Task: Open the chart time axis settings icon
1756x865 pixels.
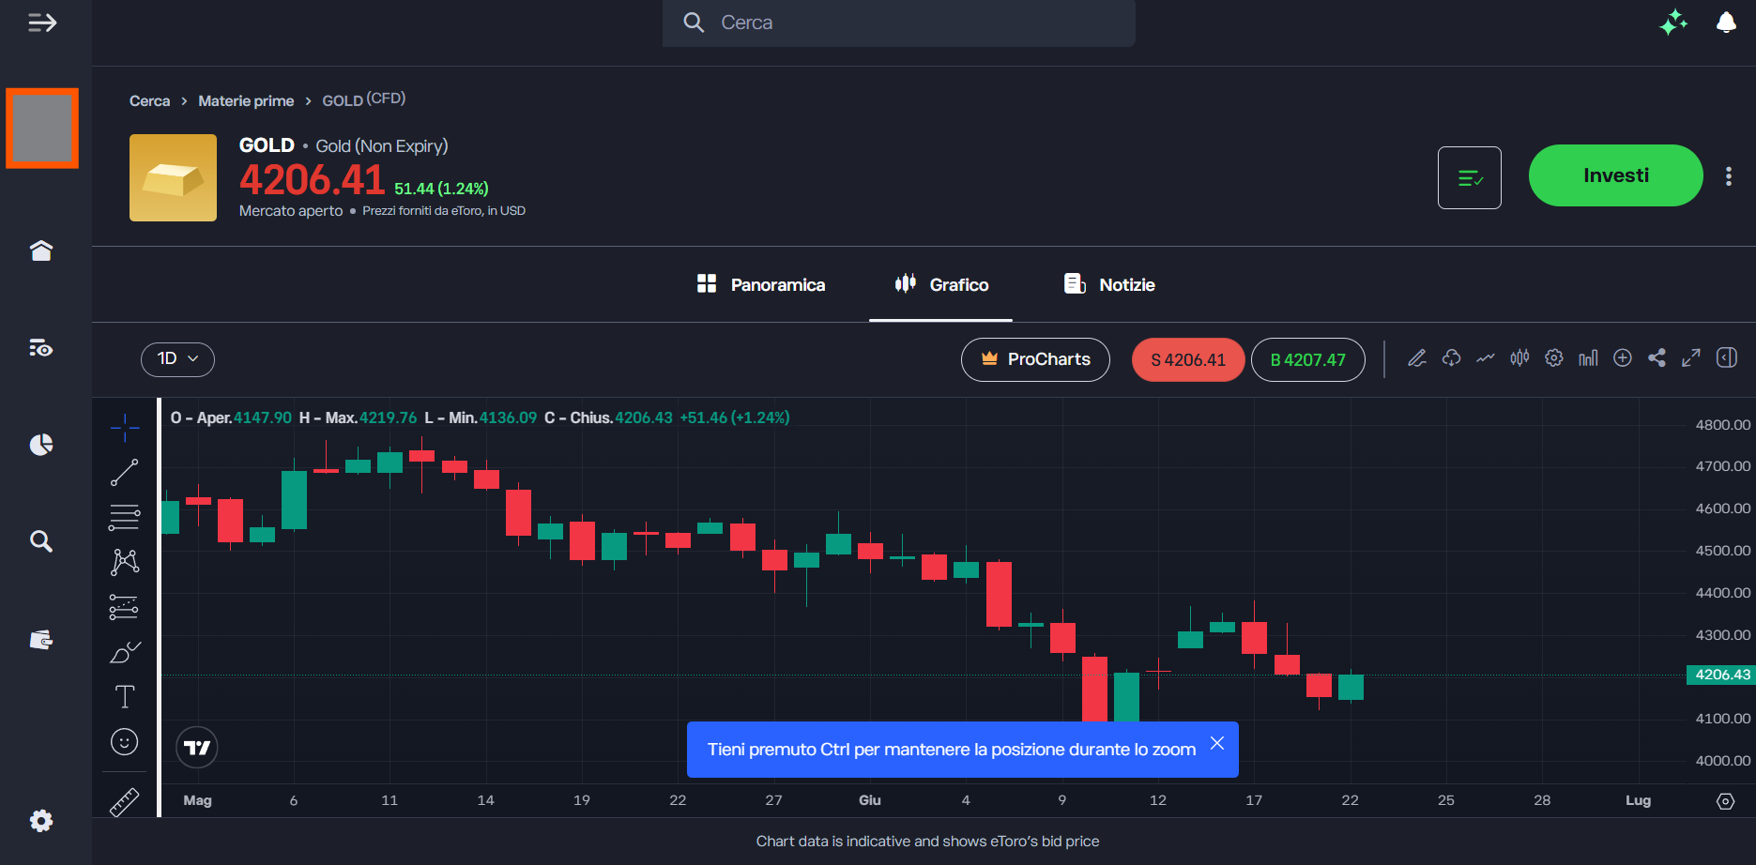Action: pos(1725,801)
